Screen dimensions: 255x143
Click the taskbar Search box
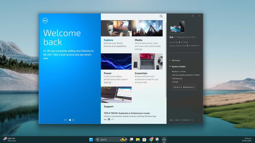111,140
